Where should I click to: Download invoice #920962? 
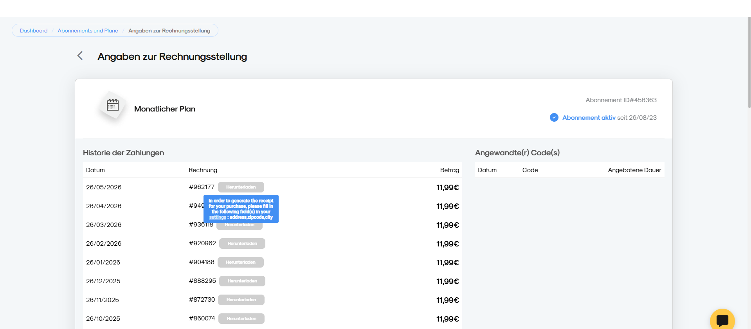(242, 243)
